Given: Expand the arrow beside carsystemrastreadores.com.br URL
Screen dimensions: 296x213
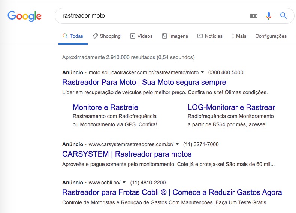Looking at the screenshot, I should (177, 144).
